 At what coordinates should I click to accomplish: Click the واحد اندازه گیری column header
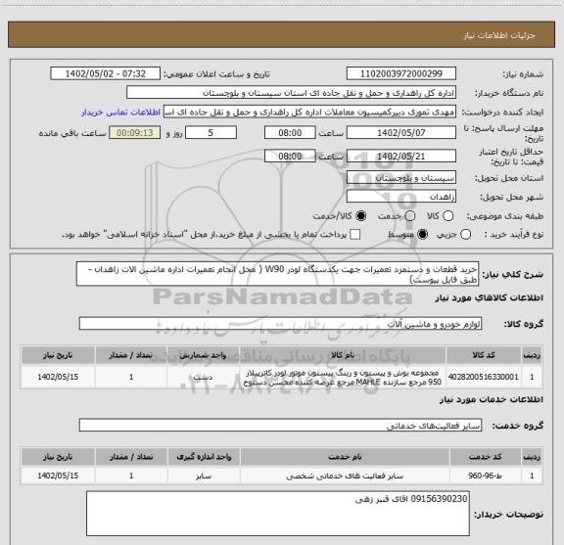204,457
